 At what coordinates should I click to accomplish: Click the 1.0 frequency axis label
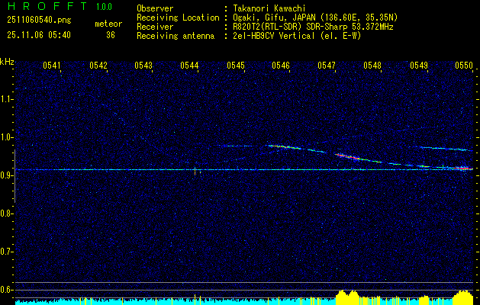7,137
